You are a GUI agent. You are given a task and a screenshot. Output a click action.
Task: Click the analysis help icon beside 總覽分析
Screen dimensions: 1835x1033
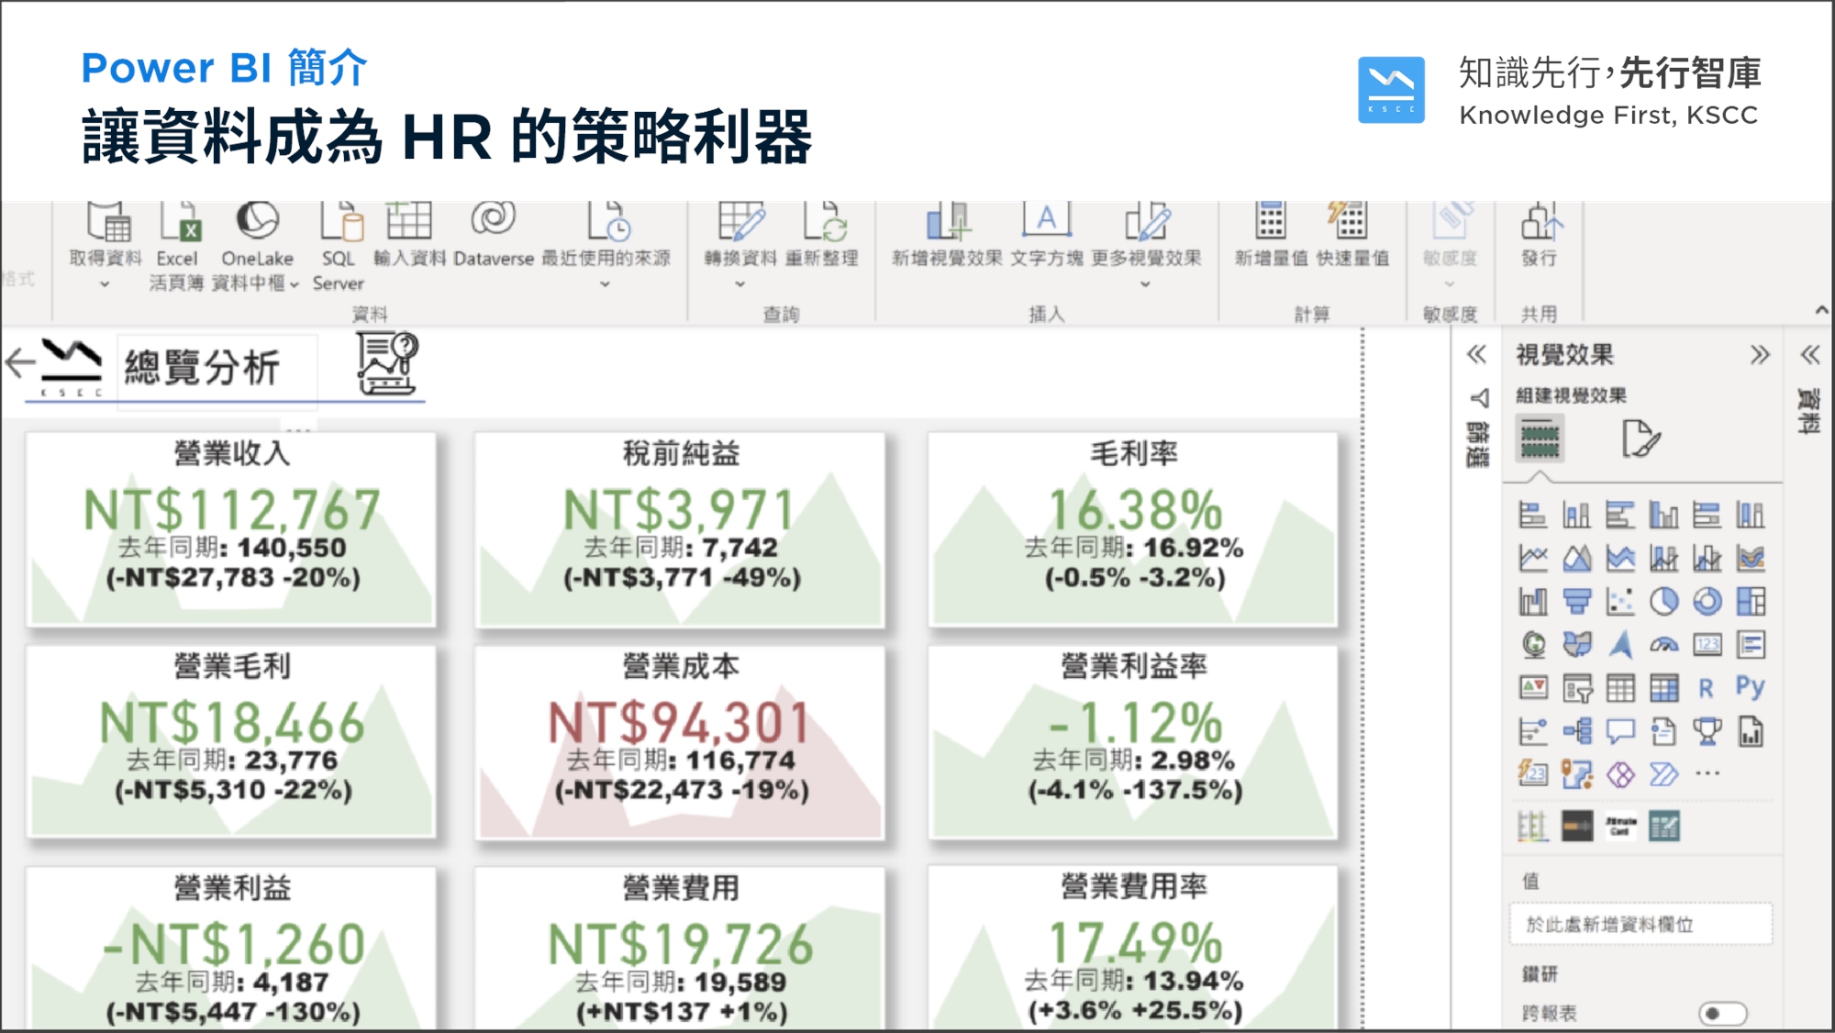387,363
